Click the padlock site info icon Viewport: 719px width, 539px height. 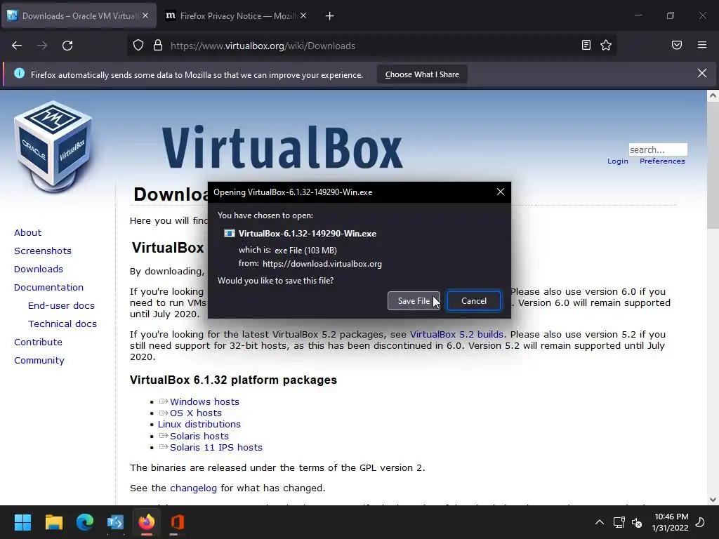pos(158,46)
